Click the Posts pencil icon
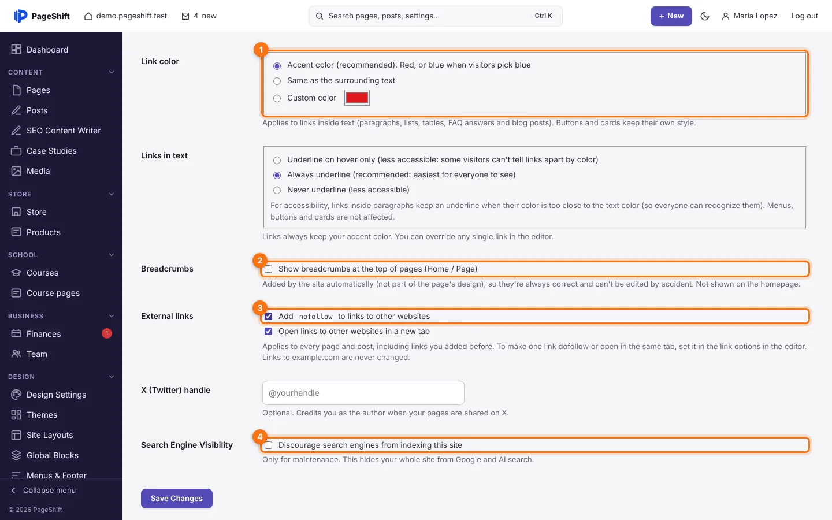This screenshot has height=520, width=832. (16, 110)
